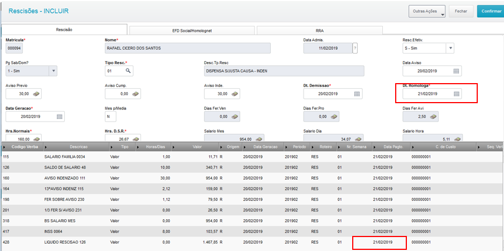
Task: Open calendar picker for Dt. Demissao
Action: (357, 94)
